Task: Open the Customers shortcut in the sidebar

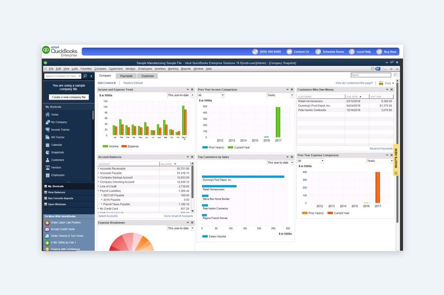Action: pyautogui.click(x=55, y=160)
